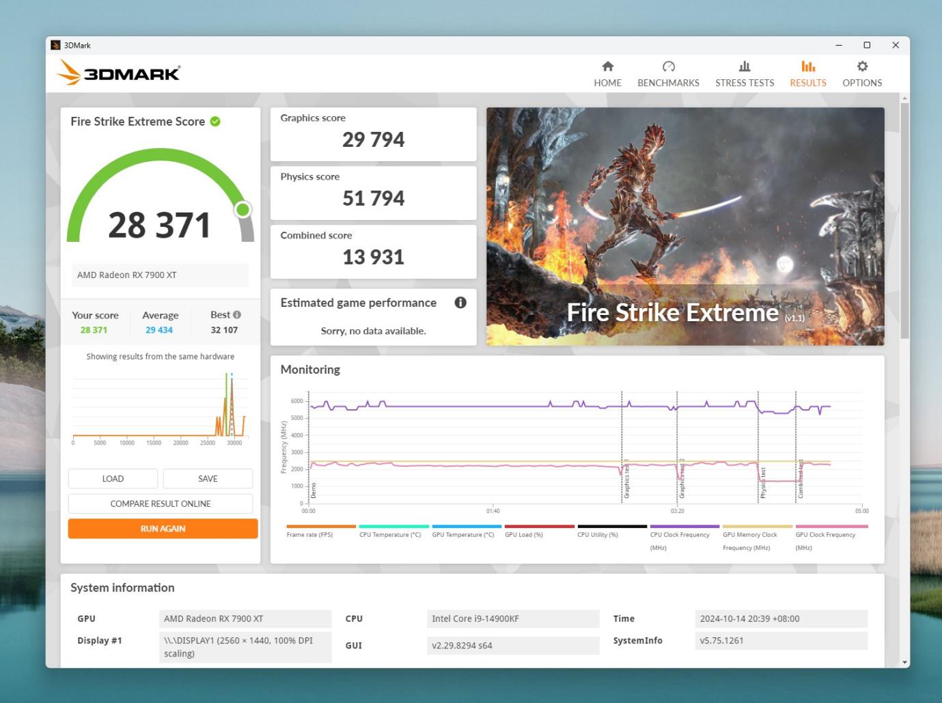Click the LOAD button
Viewport: 942px width, 703px height.
pyautogui.click(x=113, y=478)
